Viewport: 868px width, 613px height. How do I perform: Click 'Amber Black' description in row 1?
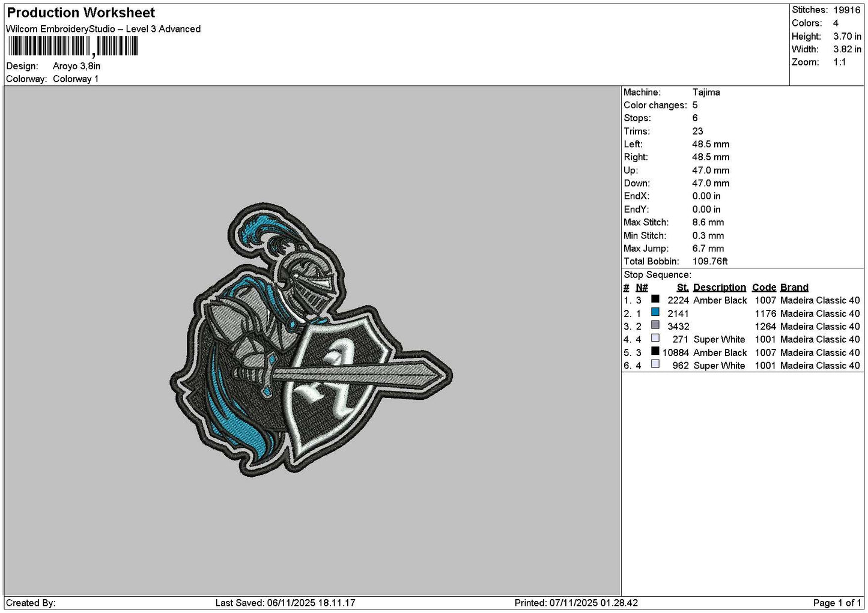[x=720, y=300]
